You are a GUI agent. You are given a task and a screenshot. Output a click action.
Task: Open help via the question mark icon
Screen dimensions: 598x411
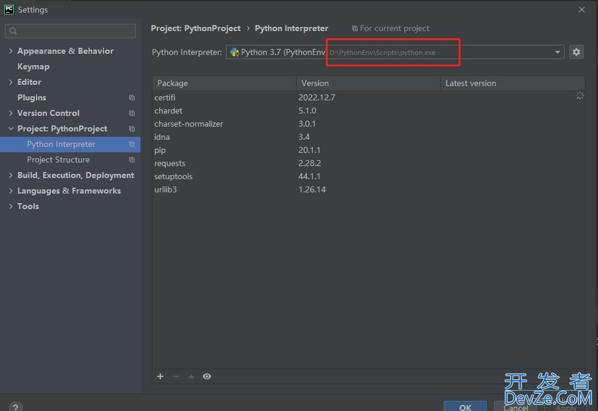point(16,407)
